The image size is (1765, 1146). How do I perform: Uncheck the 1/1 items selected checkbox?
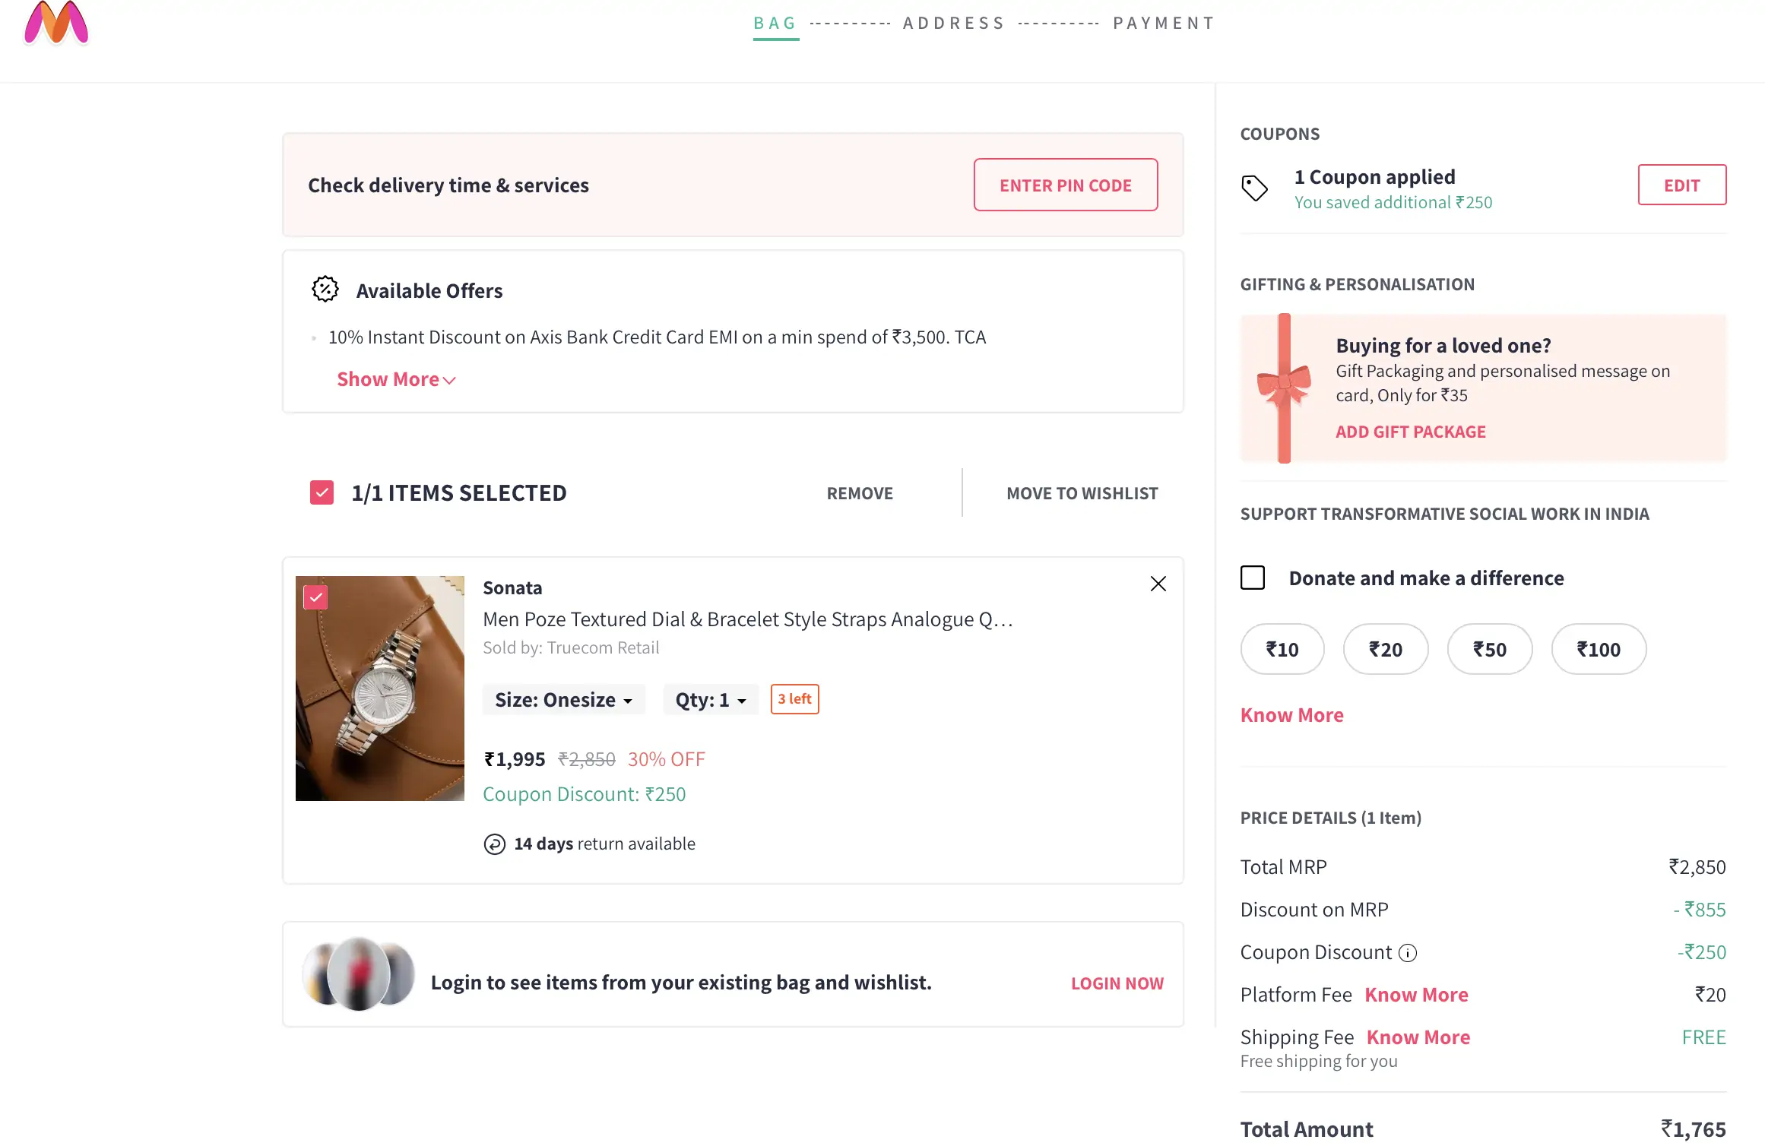(x=322, y=492)
